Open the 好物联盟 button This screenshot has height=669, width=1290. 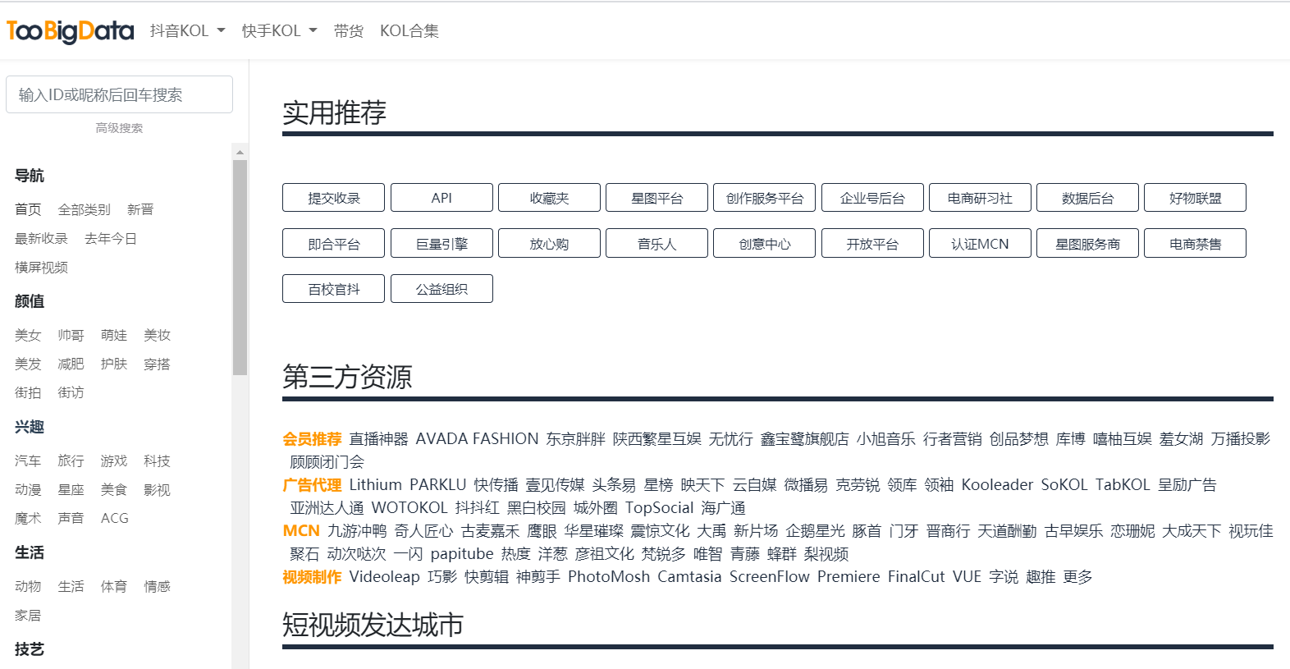click(x=1195, y=198)
